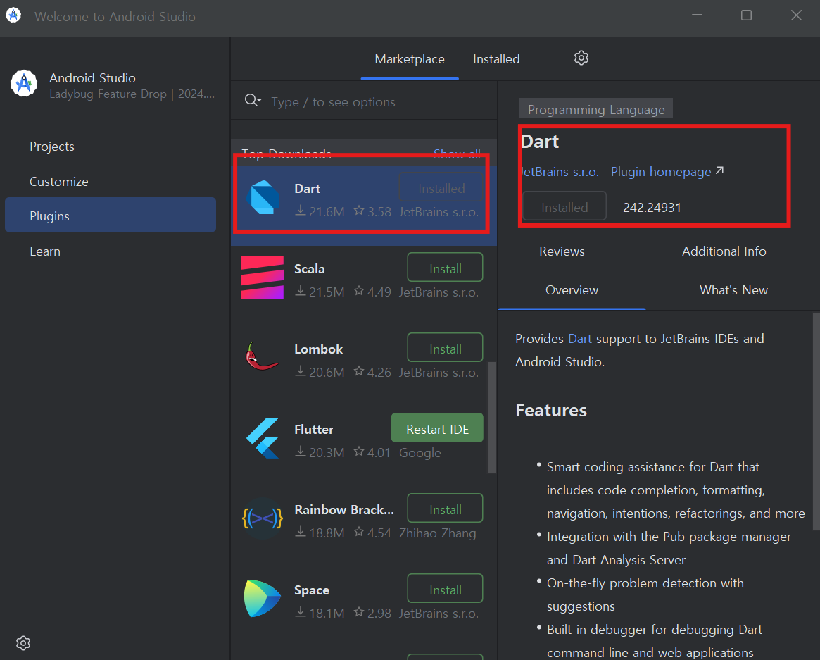This screenshot has height=660, width=820.
Task: Click the Dart link in overview text
Action: pyautogui.click(x=580, y=339)
